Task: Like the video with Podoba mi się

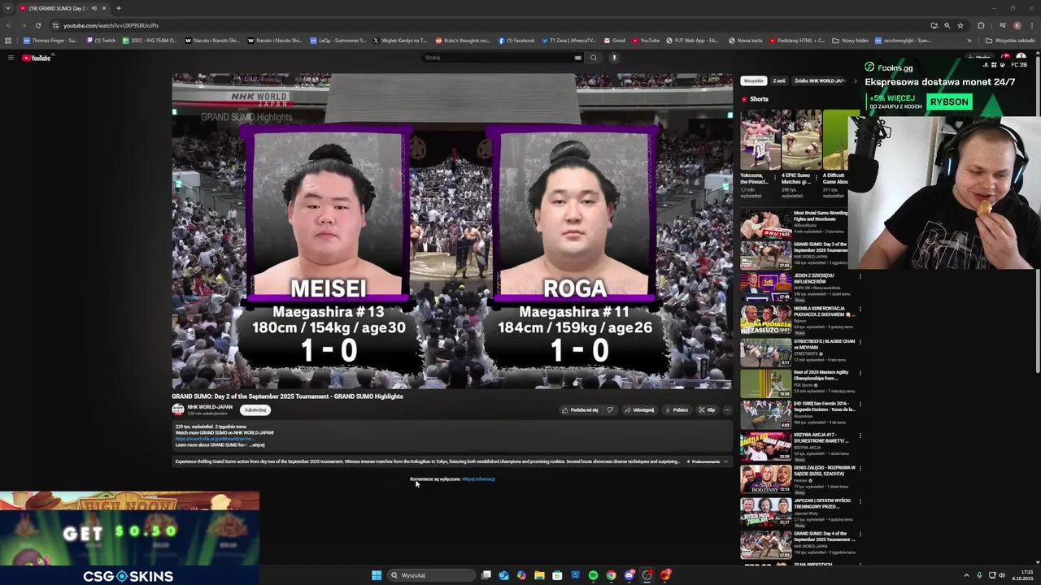Action: pos(581,410)
